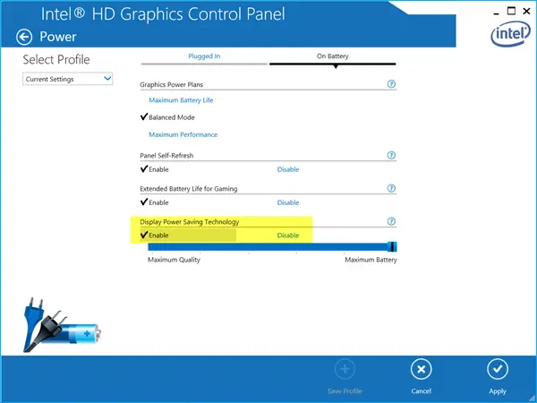Disable Display Power Saving Technology
537x403 pixels.
[288, 236]
